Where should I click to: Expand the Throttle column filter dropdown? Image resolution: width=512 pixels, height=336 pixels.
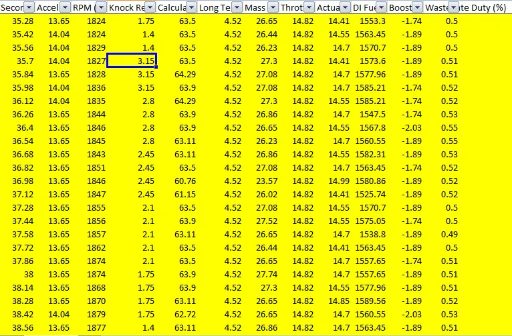coord(310,7)
